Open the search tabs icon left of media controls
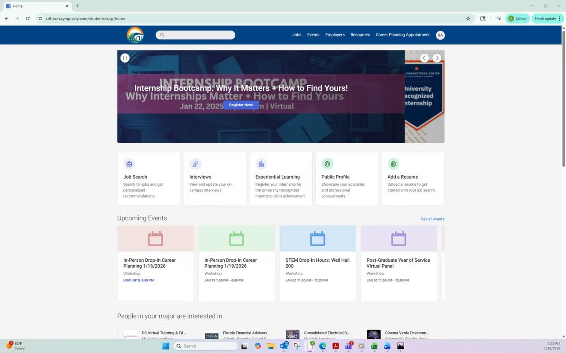566x353 pixels. point(483,19)
